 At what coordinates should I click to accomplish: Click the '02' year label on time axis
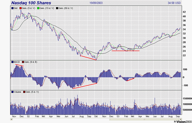(x=28, y=116)
